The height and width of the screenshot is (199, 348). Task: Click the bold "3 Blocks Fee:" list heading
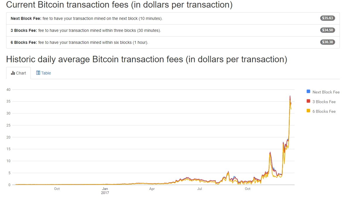point(24,30)
